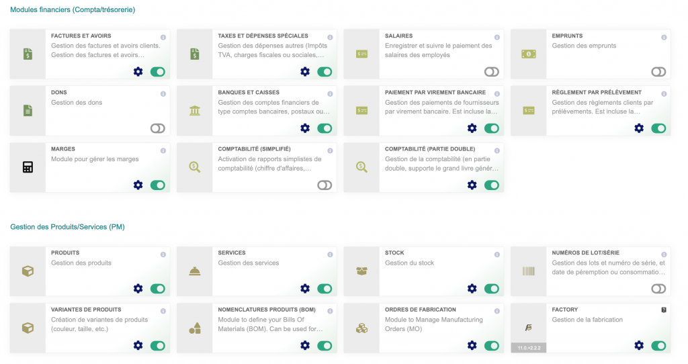The width and height of the screenshot is (688, 364).
Task: Disable the Produits module toggle
Action: pos(158,289)
